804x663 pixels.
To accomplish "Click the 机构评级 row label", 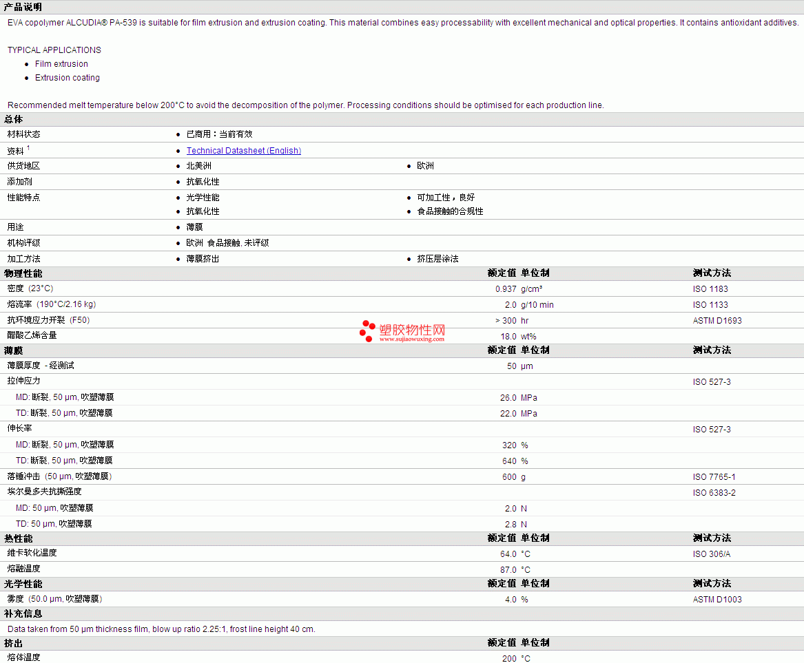I will click(x=23, y=243).
